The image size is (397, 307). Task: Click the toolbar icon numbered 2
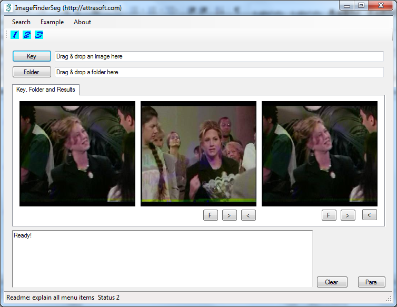[27, 35]
